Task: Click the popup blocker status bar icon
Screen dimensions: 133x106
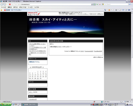Action: click(x=94, y=102)
